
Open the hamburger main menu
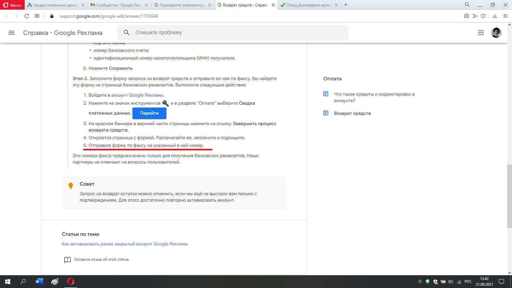[x=12, y=33]
